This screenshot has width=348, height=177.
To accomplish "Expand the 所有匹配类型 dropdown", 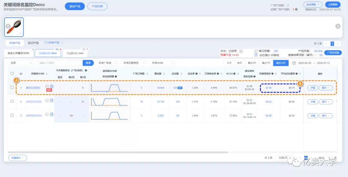I will [x=134, y=63].
